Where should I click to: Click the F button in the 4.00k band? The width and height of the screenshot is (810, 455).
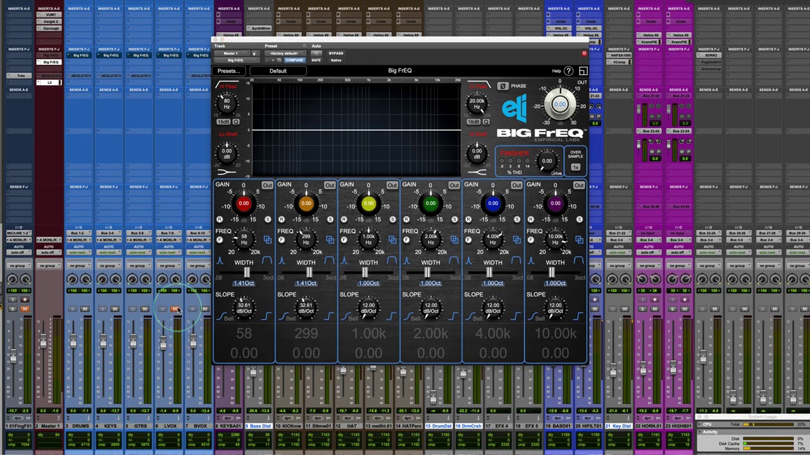tap(468, 240)
